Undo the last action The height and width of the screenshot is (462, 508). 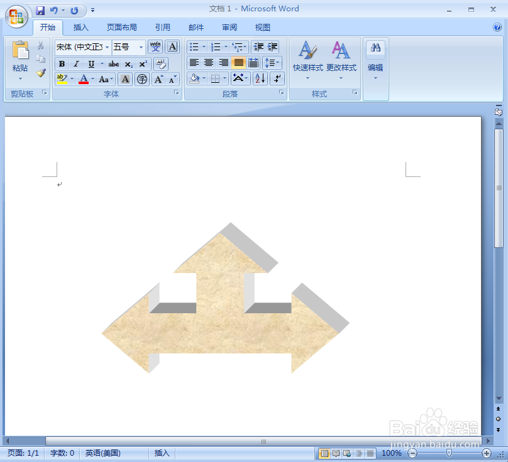pos(54,11)
